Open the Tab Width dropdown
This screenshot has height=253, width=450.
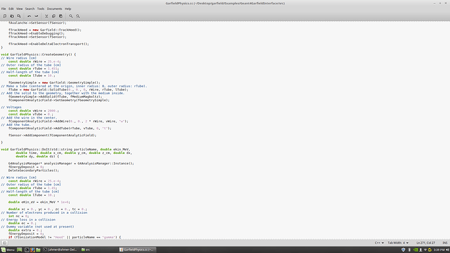[x=398, y=243]
